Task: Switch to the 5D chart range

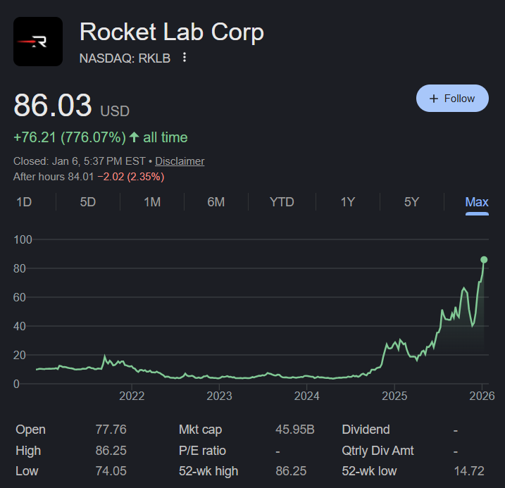Action: point(88,202)
